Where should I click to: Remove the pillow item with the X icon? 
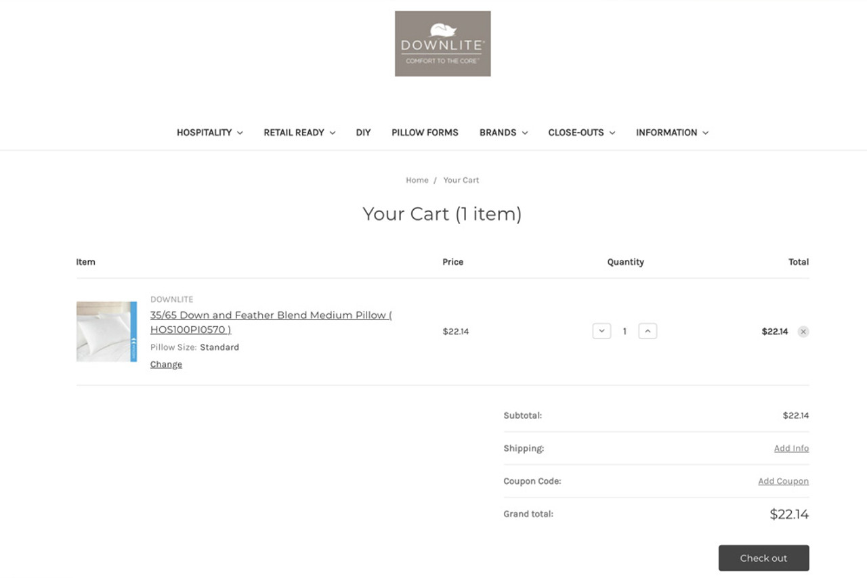pyautogui.click(x=803, y=331)
